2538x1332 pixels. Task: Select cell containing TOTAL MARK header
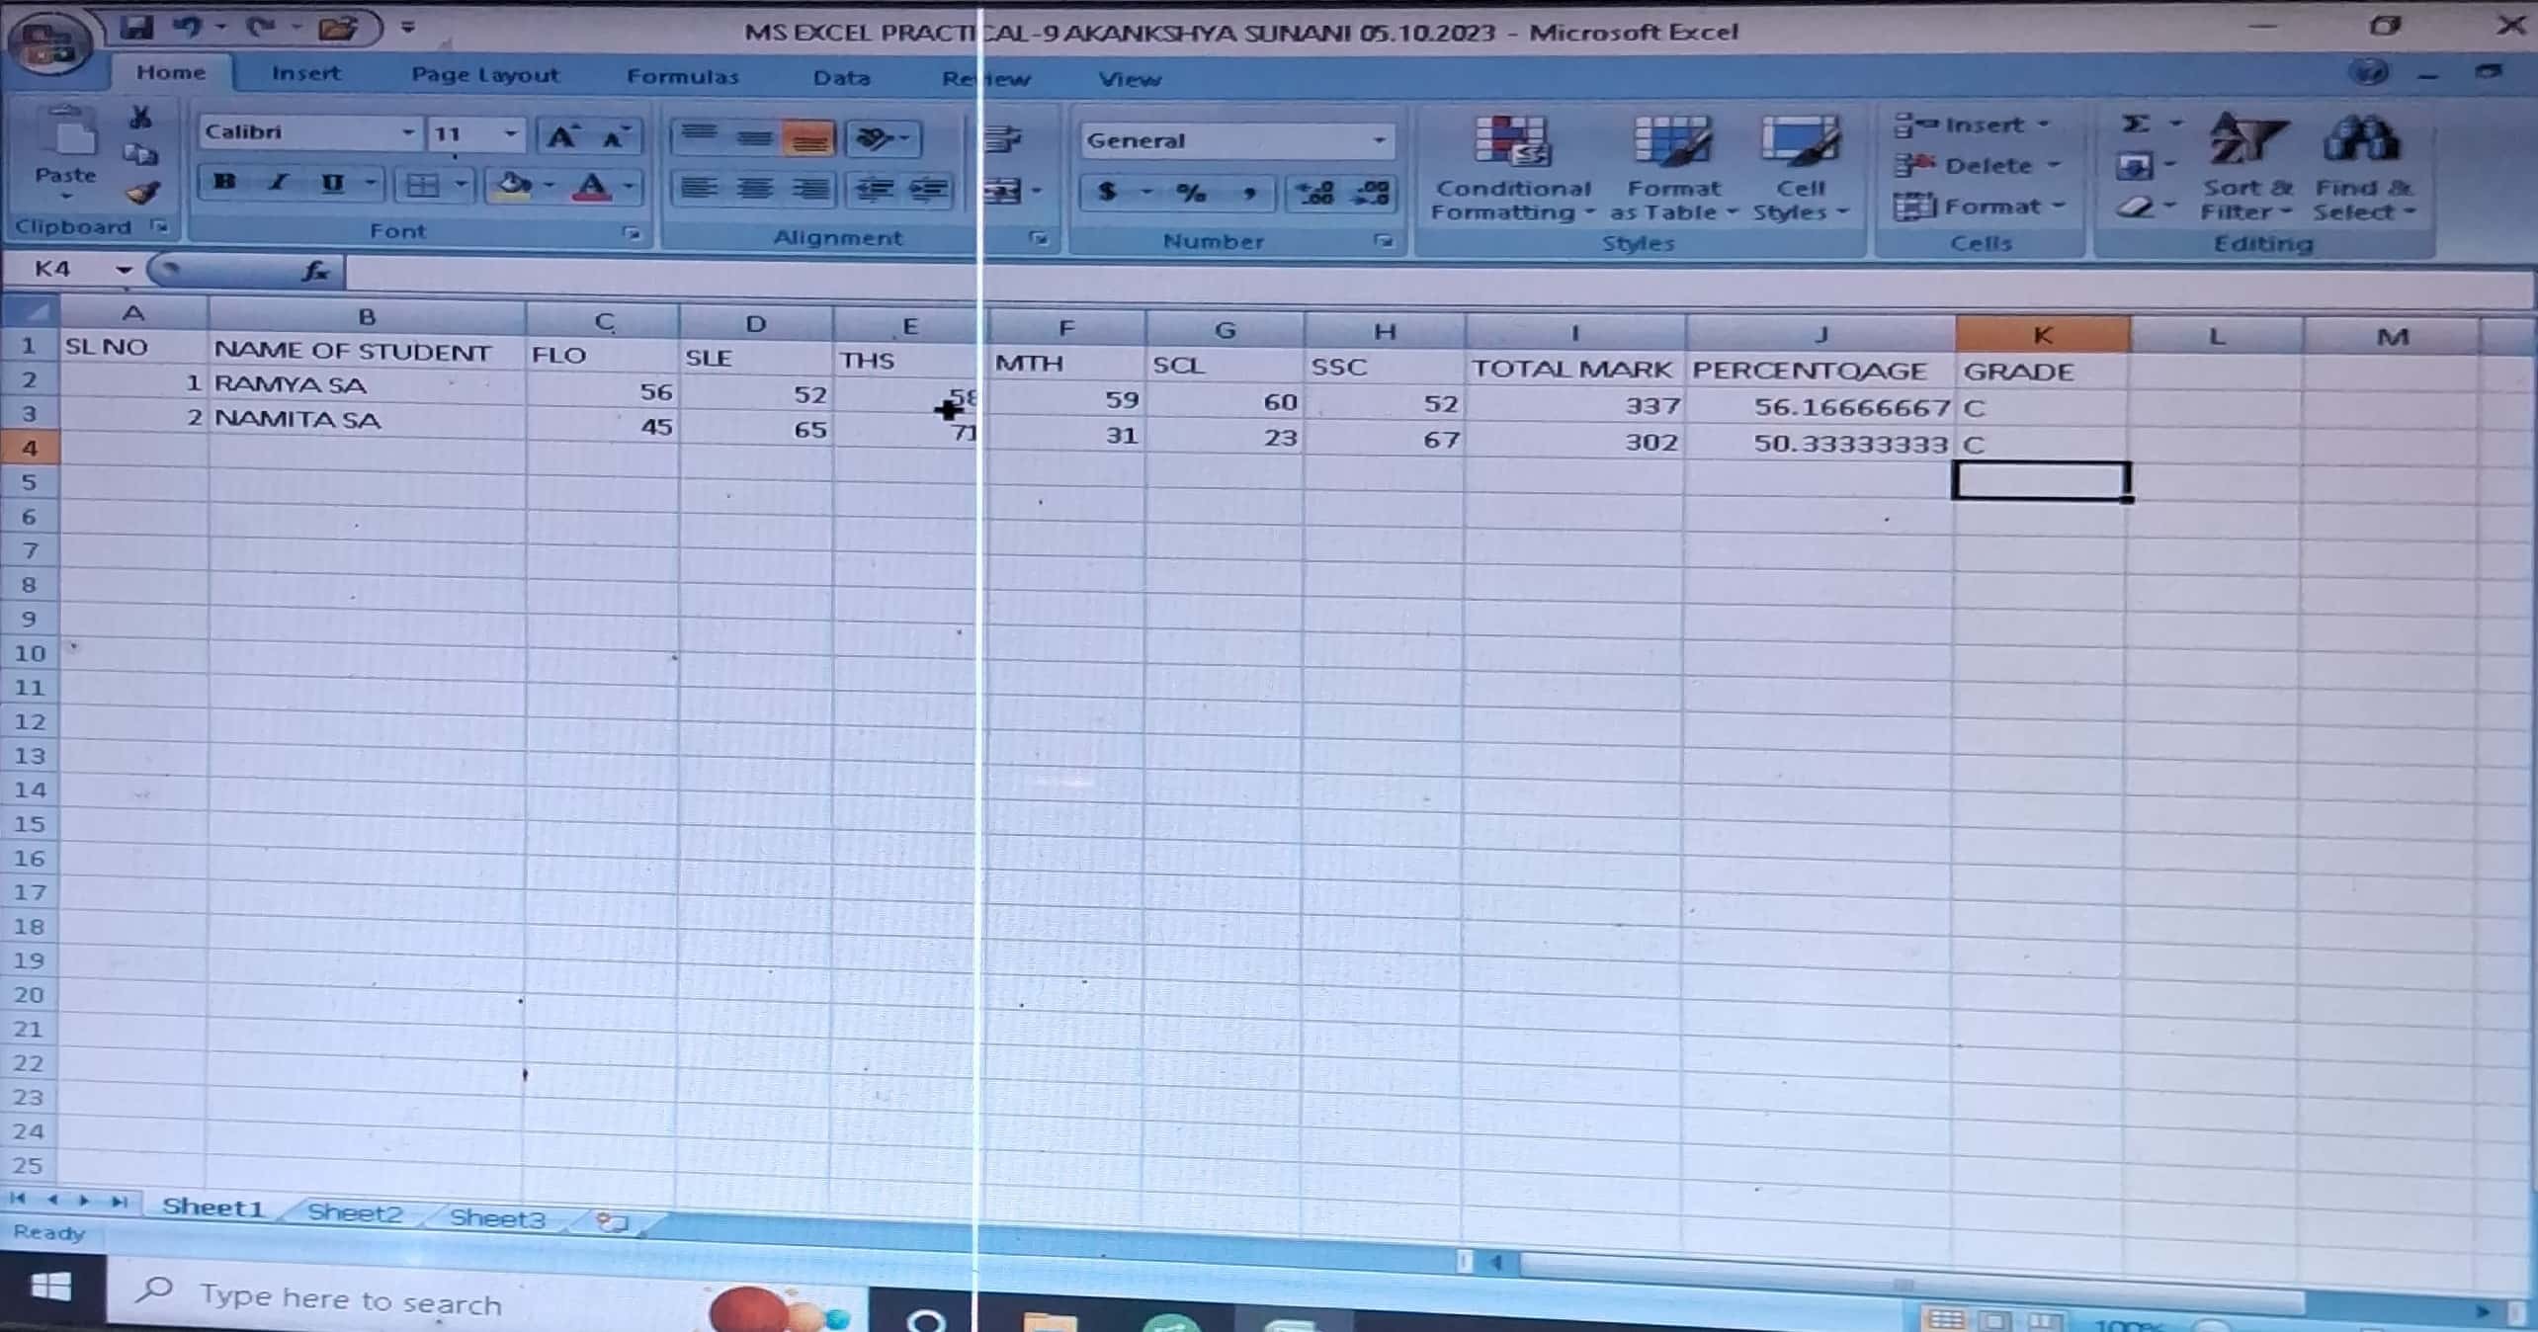[x=1571, y=370]
